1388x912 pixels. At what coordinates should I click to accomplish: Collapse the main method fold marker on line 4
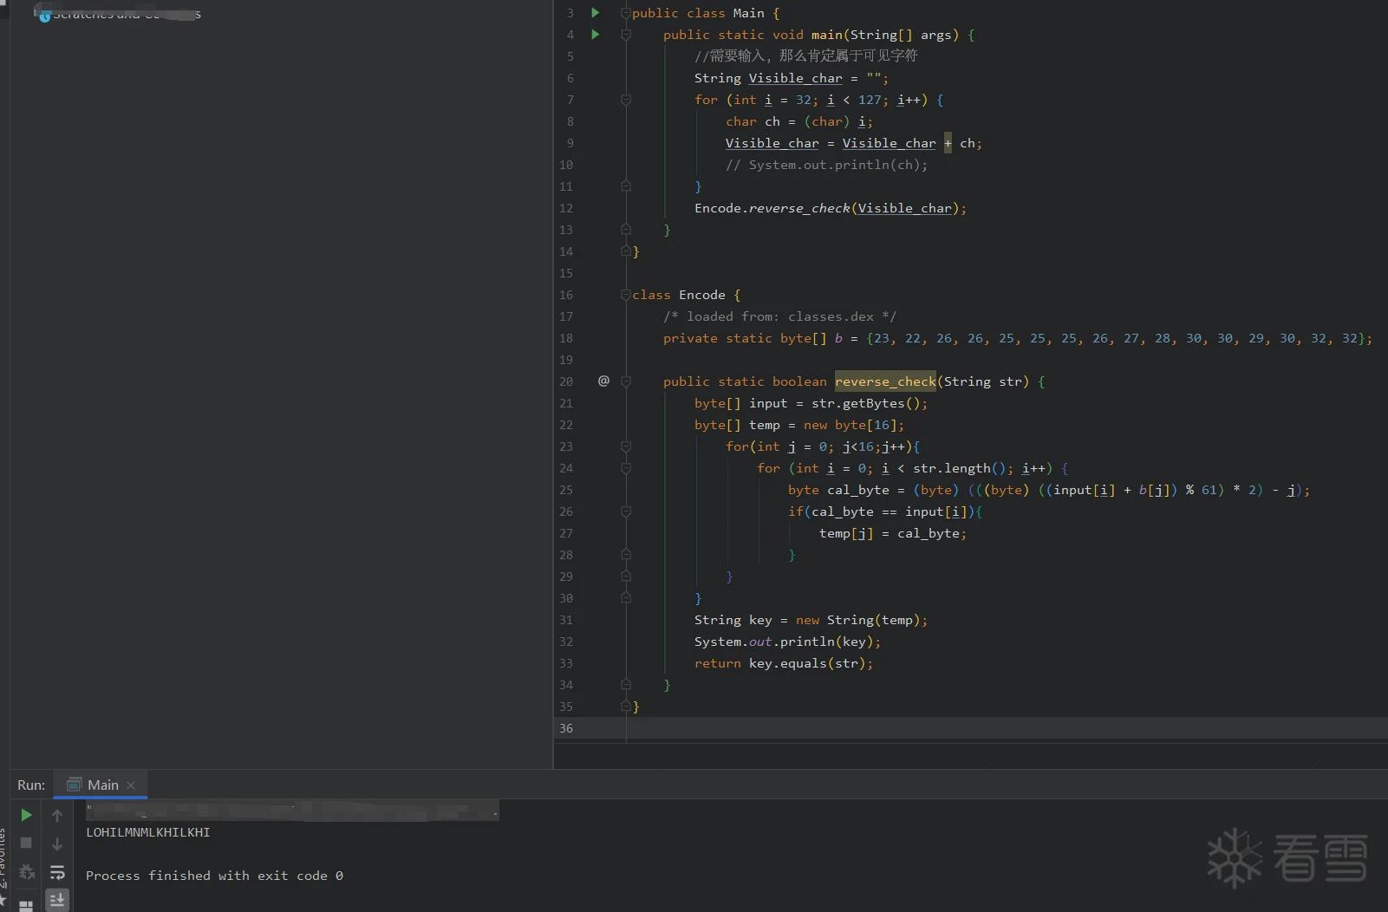[x=626, y=35]
